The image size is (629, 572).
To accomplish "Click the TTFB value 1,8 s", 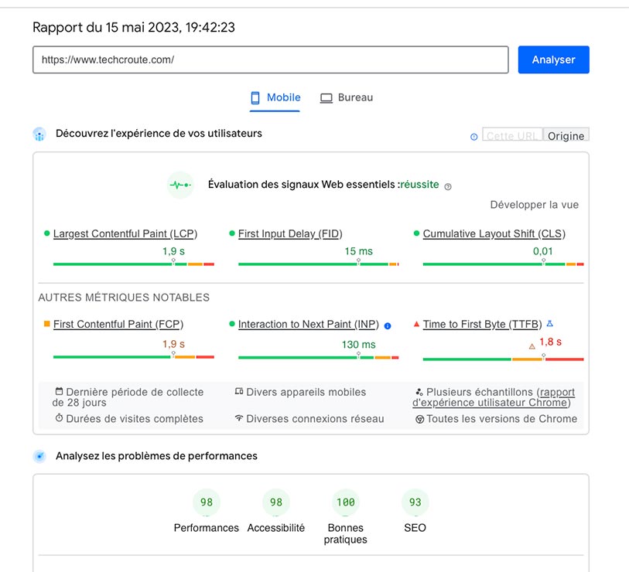I will [x=550, y=342].
